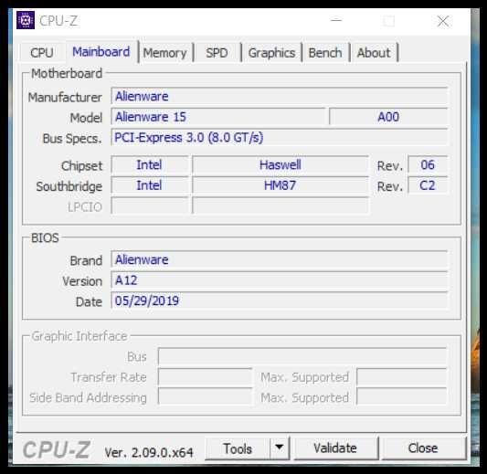Go to the Graphics tab
Viewport: 487px width, 474px height.
coord(271,53)
